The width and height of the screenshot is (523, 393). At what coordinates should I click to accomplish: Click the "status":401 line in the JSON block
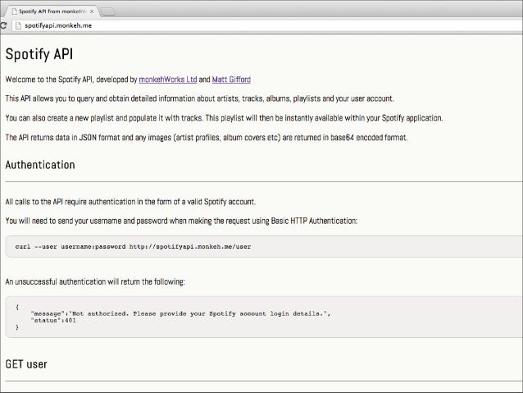point(53,321)
